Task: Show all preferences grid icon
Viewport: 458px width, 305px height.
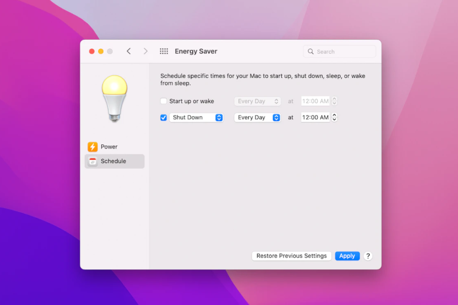Action: (x=164, y=51)
